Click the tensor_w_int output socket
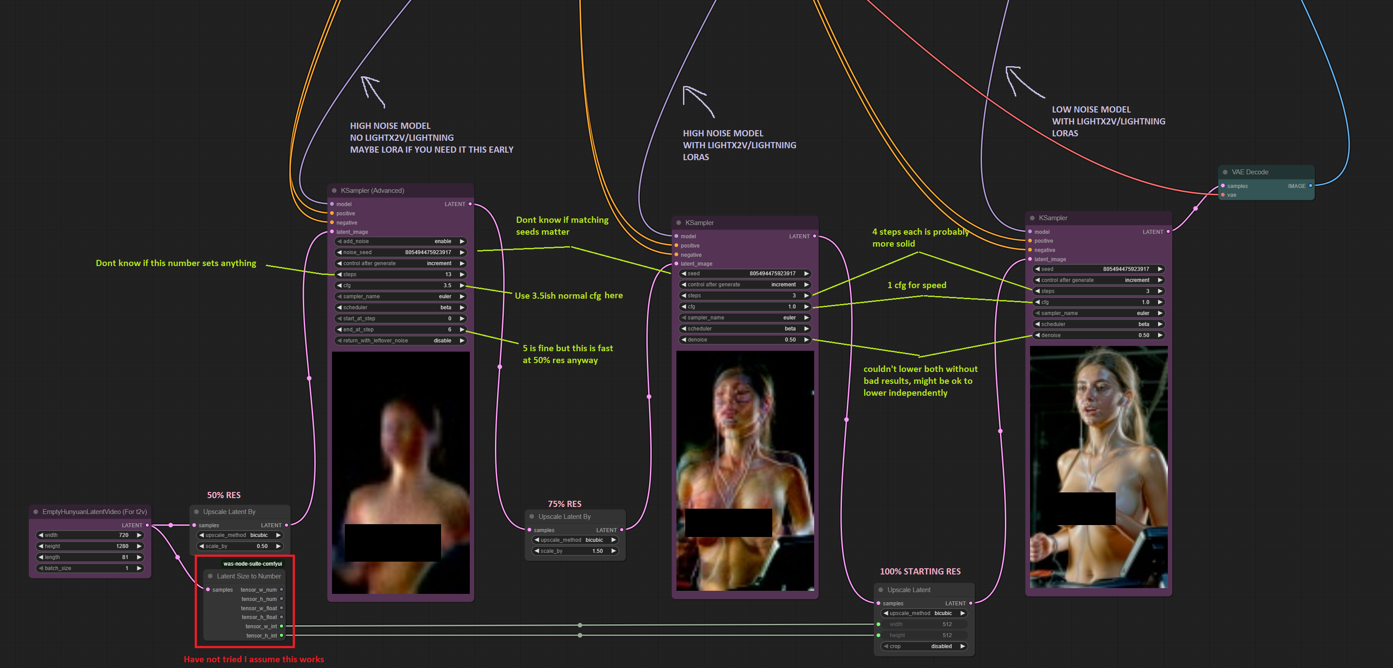Image resolution: width=1393 pixels, height=668 pixels. 281,627
